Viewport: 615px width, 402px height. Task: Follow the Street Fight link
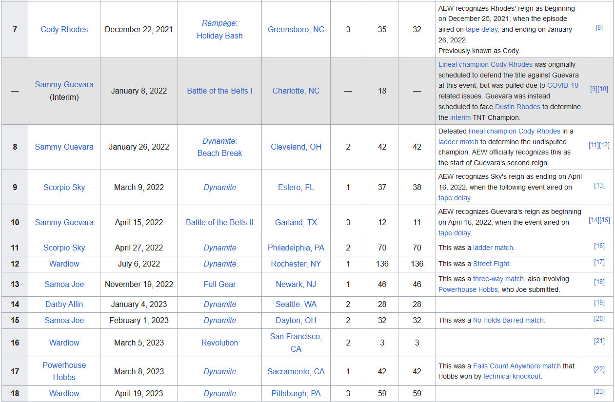491,264
